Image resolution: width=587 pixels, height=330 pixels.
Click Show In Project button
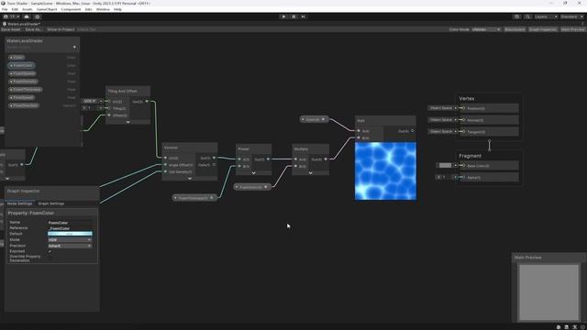coord(61,29)
